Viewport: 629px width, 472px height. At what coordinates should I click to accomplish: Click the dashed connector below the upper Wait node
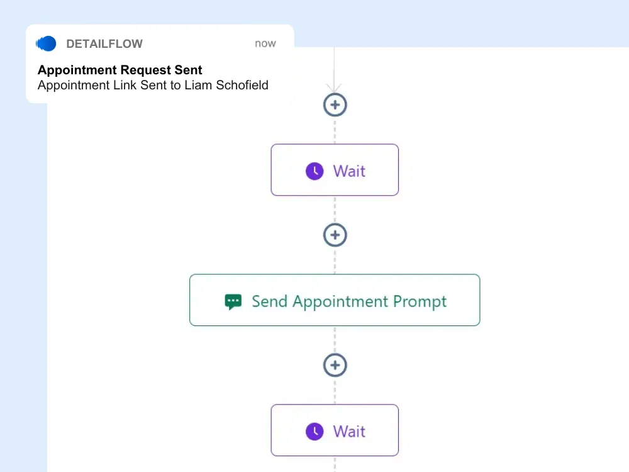[x=335, y=209]
